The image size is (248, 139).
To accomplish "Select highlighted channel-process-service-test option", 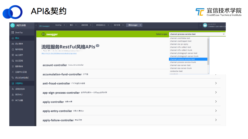I will (188, 59).
